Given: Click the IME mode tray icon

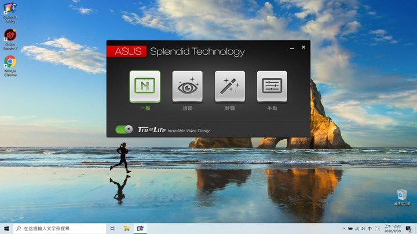Looking at the screenshot, I should (x=378, y=229).
